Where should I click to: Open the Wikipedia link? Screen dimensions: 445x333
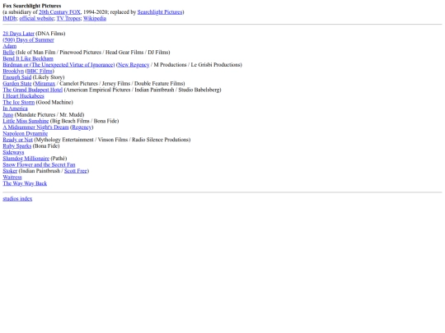95,18
